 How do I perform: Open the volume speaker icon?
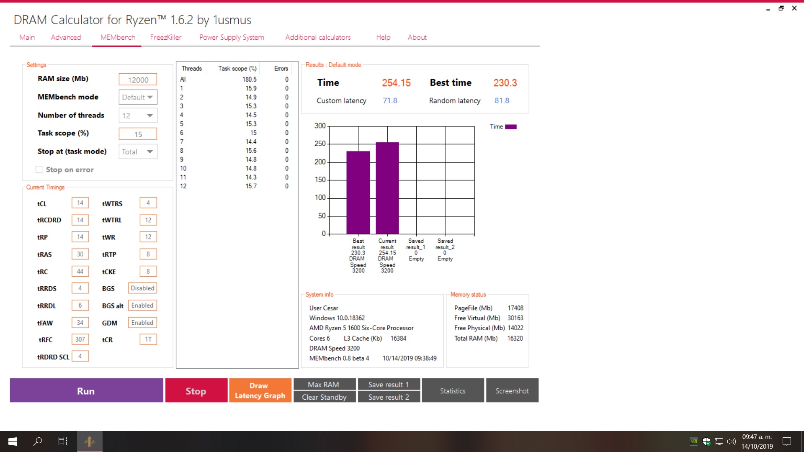click(x=732, y=442)
